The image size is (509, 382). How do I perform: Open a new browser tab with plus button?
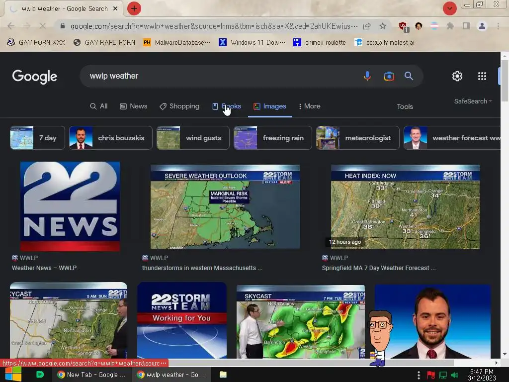click(134, 8)
